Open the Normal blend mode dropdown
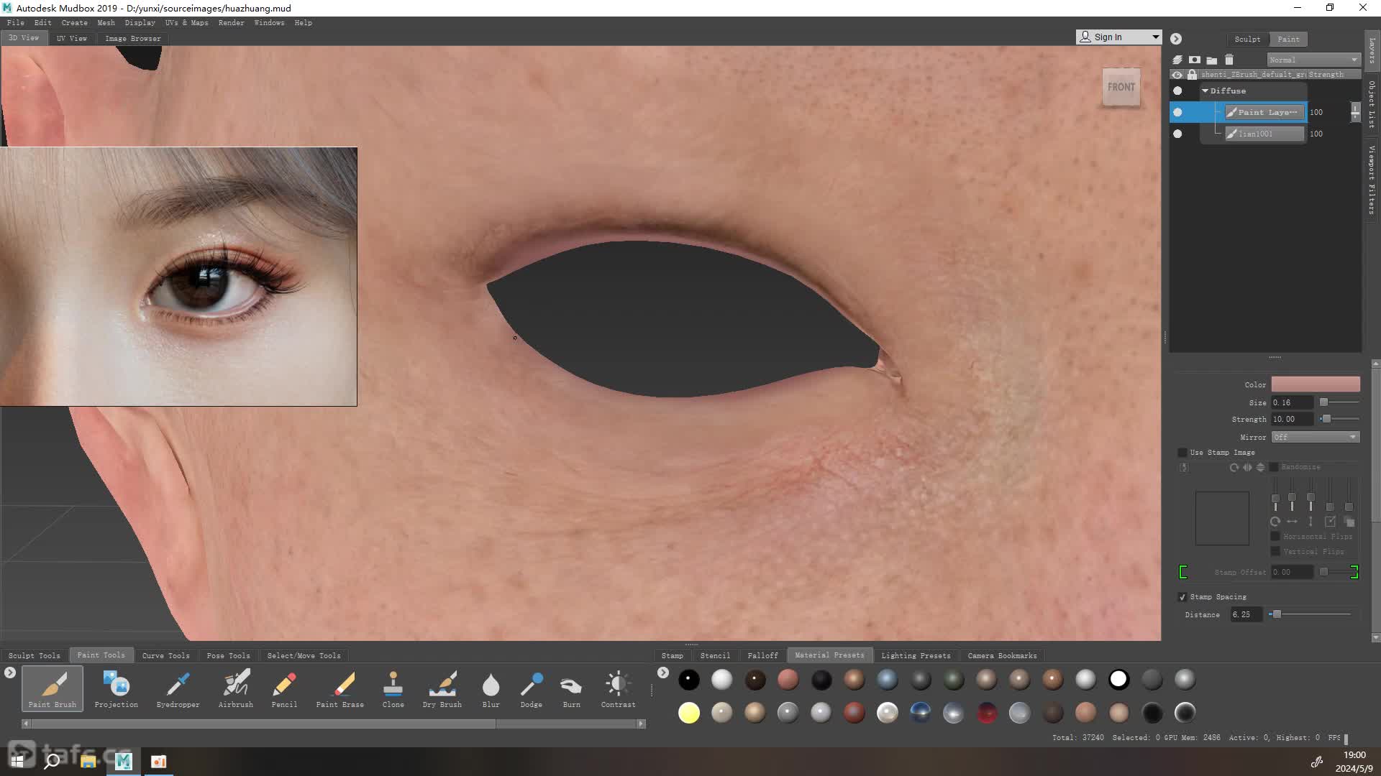Viewport: 1381px width, 776px height. [1313, 60]
